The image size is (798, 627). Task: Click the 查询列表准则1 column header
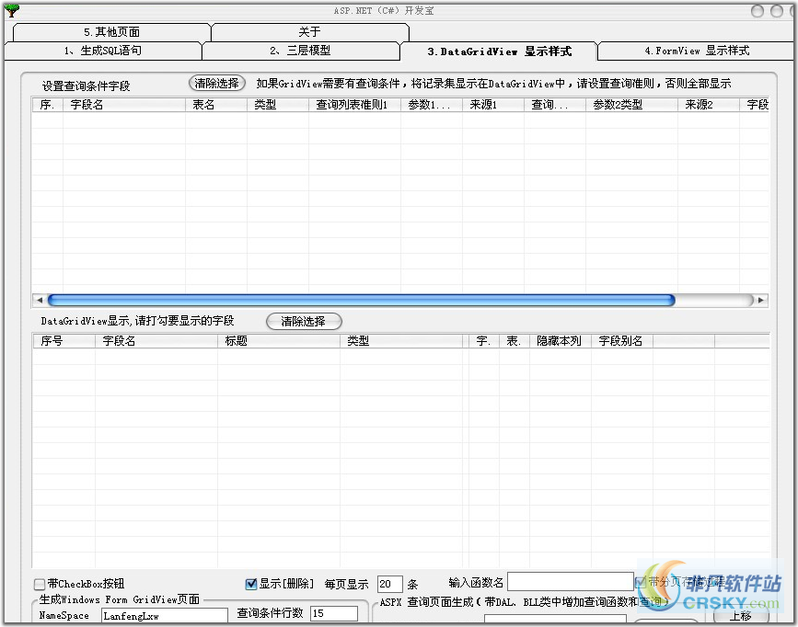[x=354, y=105]
